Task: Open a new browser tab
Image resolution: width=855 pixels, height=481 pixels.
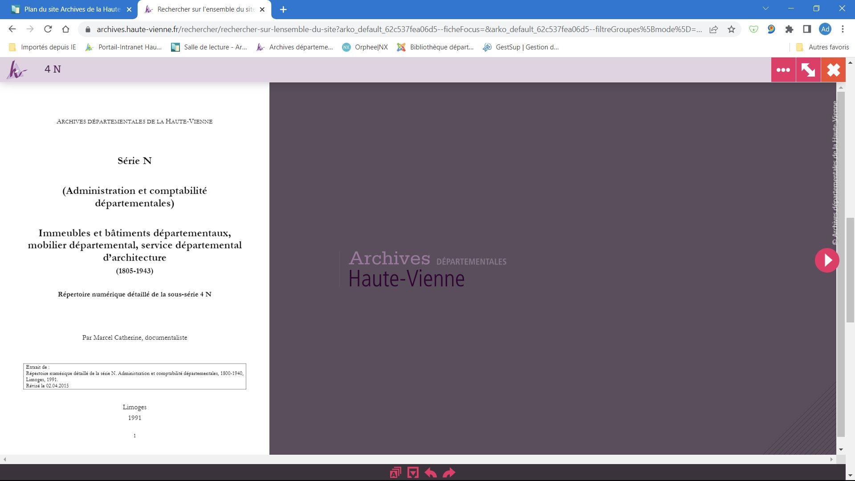Action: point(283,9)
